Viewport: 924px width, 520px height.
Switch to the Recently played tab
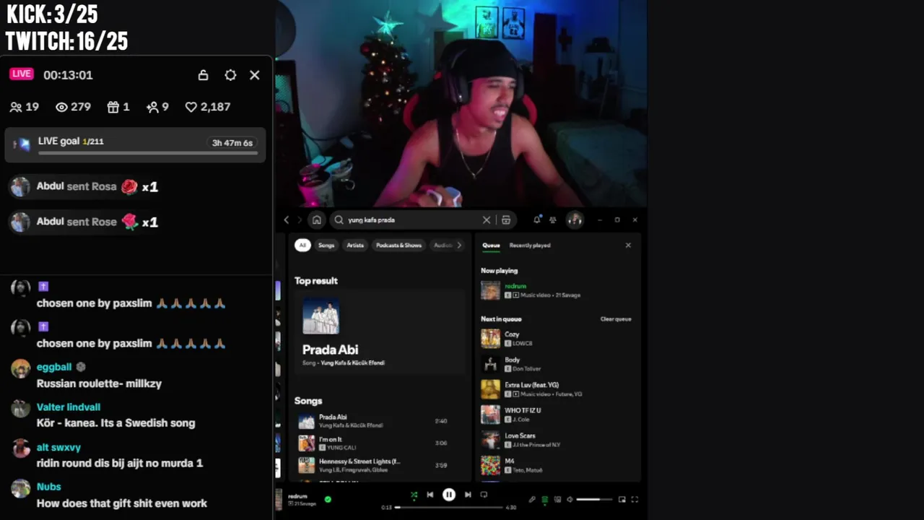(x=530, y=246)
